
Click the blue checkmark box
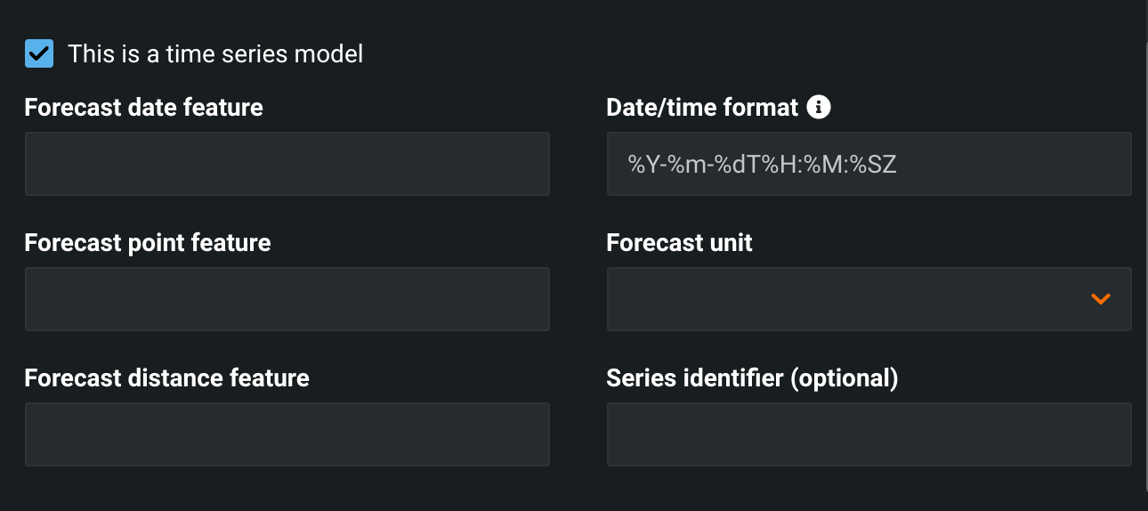click(39, 53)
